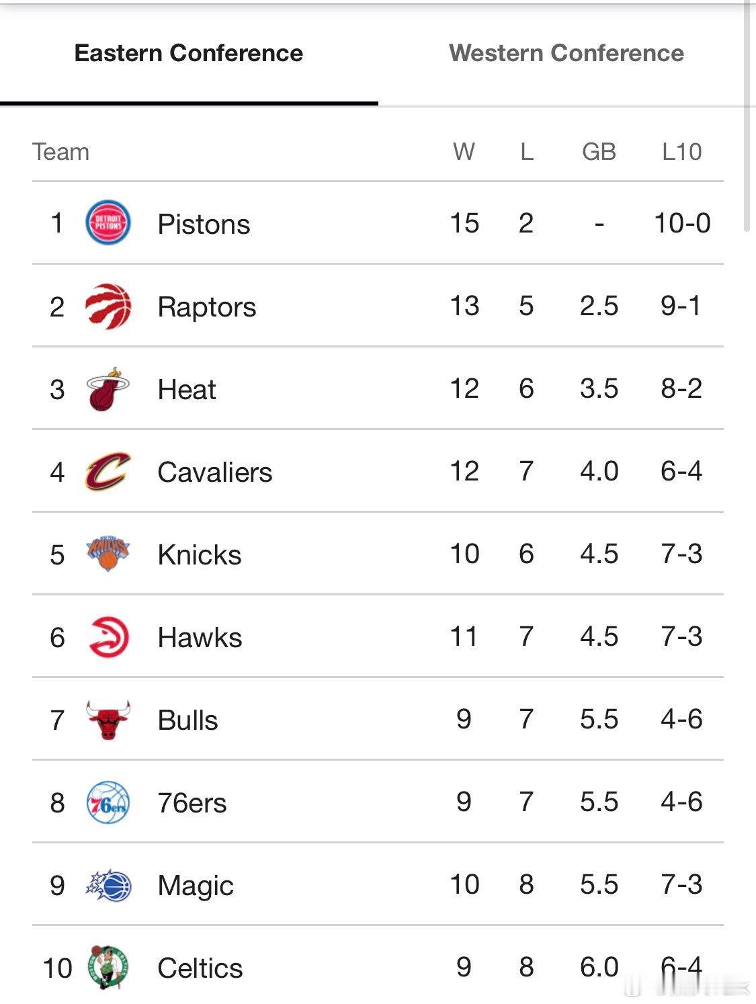The width and height of the screenshot is (756, 1004).
Task: Open the Celtics team name link
Action: (x=200, y=968)
